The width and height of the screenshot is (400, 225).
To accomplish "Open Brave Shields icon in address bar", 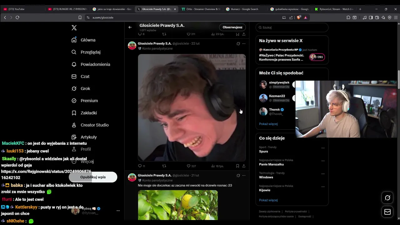I will (299, 17).
